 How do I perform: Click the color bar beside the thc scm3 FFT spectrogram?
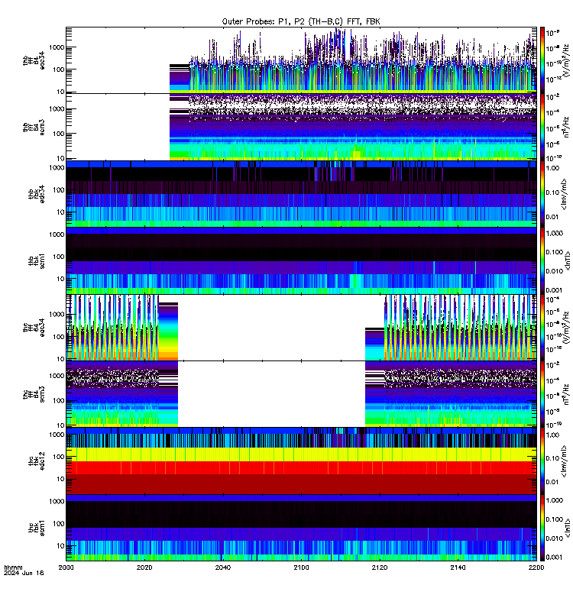tap(542, 394)
